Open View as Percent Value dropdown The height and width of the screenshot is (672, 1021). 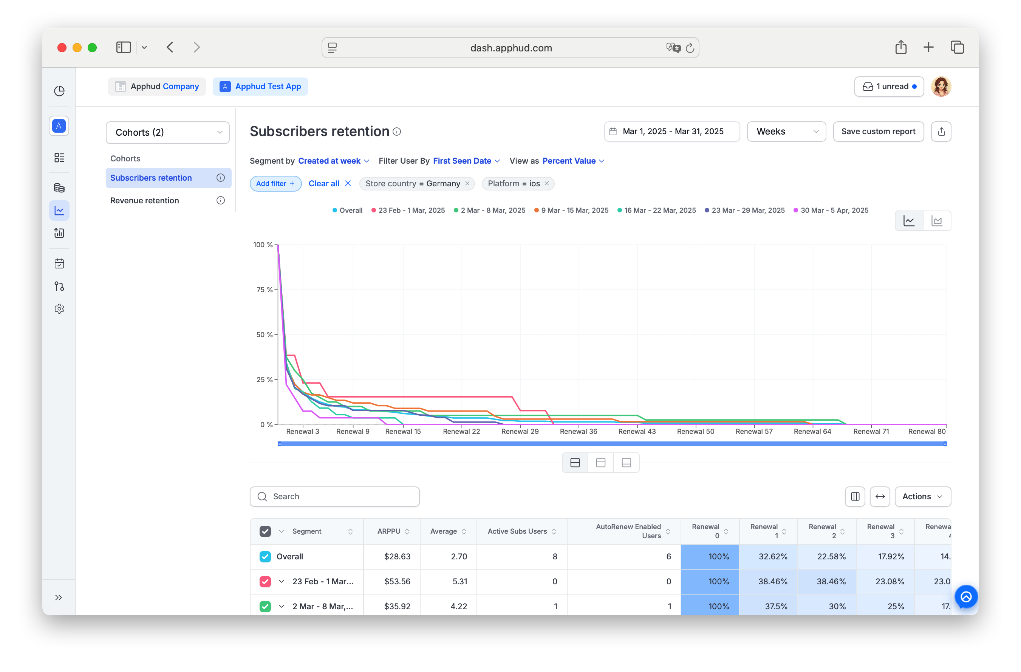pyautogui.click(x=573, y=161)
